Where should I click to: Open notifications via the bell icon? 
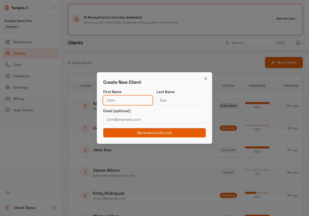click(298, 43)
